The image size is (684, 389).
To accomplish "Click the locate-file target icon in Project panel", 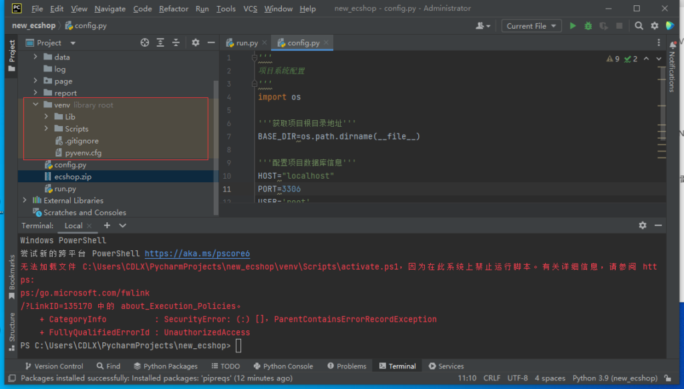I will (x=144, y=43).
